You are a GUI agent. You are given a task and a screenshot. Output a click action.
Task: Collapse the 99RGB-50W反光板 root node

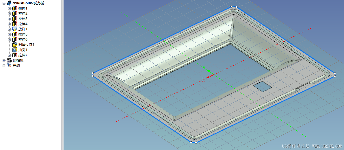(4, 3)
